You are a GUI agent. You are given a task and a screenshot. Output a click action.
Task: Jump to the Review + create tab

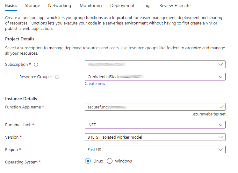175,5
